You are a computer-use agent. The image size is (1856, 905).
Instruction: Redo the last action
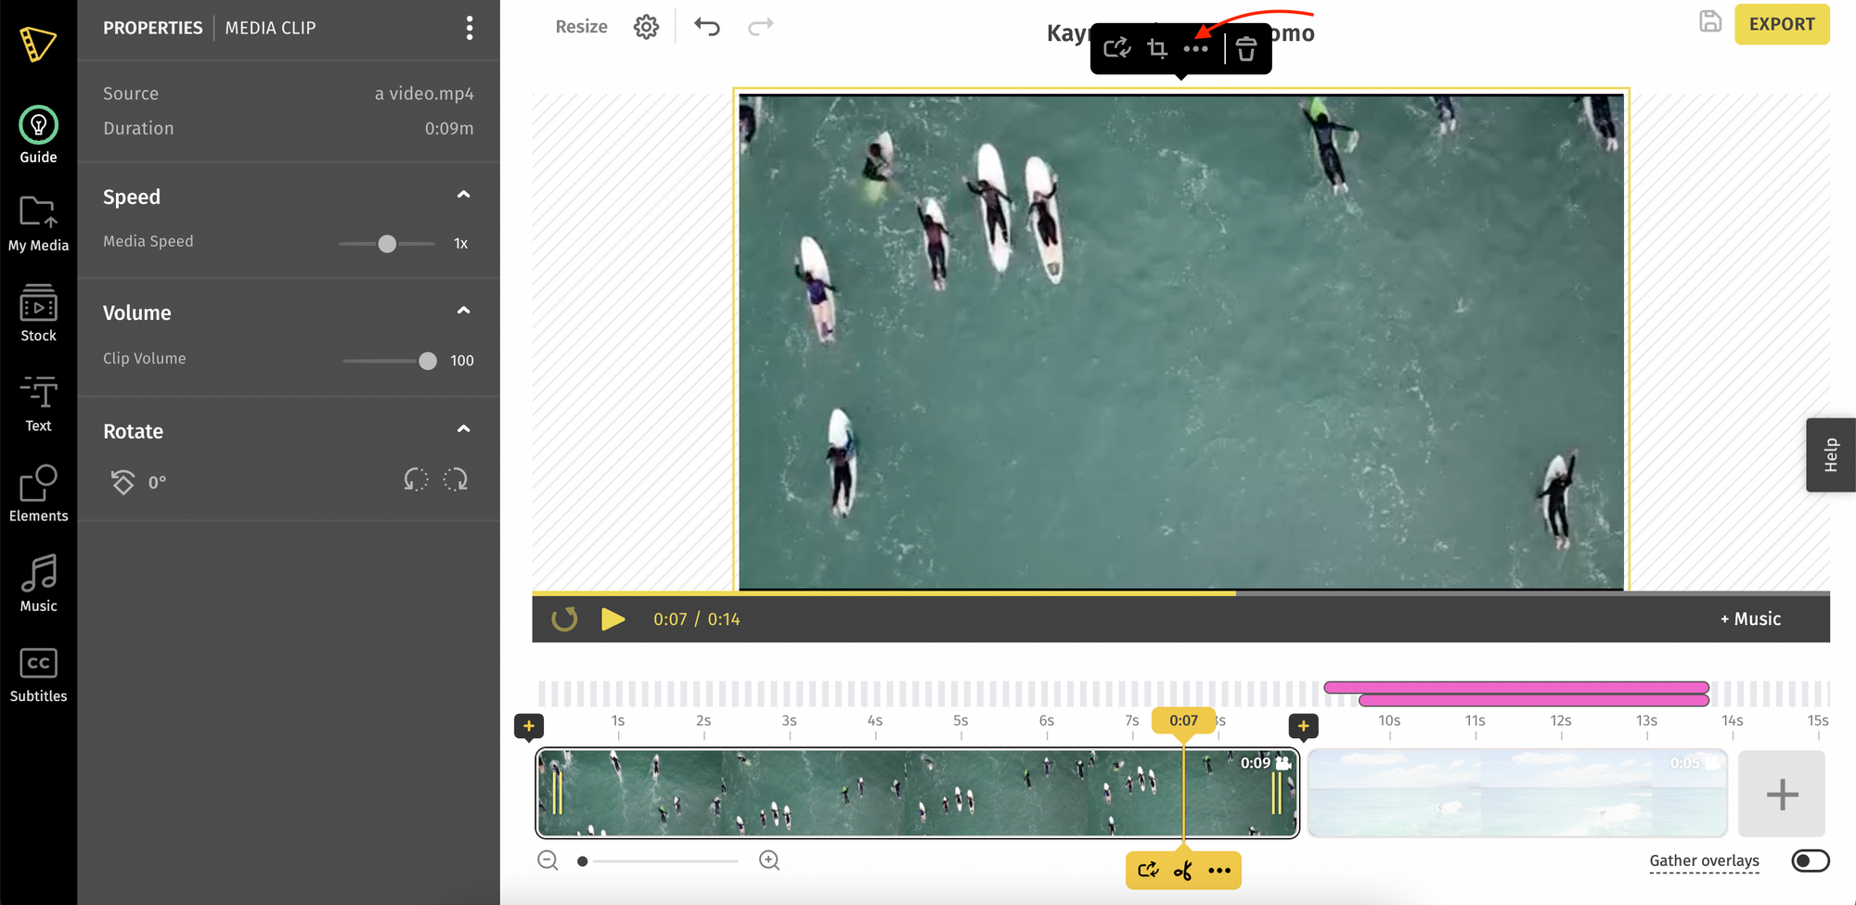760,27
